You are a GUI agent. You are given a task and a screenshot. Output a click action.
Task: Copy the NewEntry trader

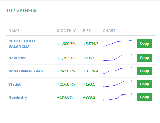[x=144, y=97]
